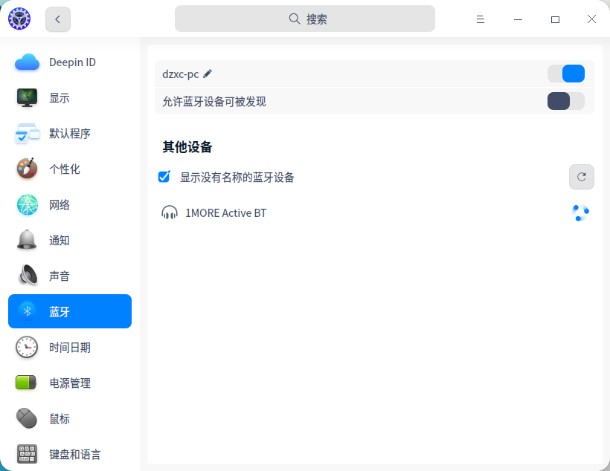Screen dimensions: 610x471
Task: Click the 搜索 placeholder text in the search field
Action: click(x=317, y=19)
